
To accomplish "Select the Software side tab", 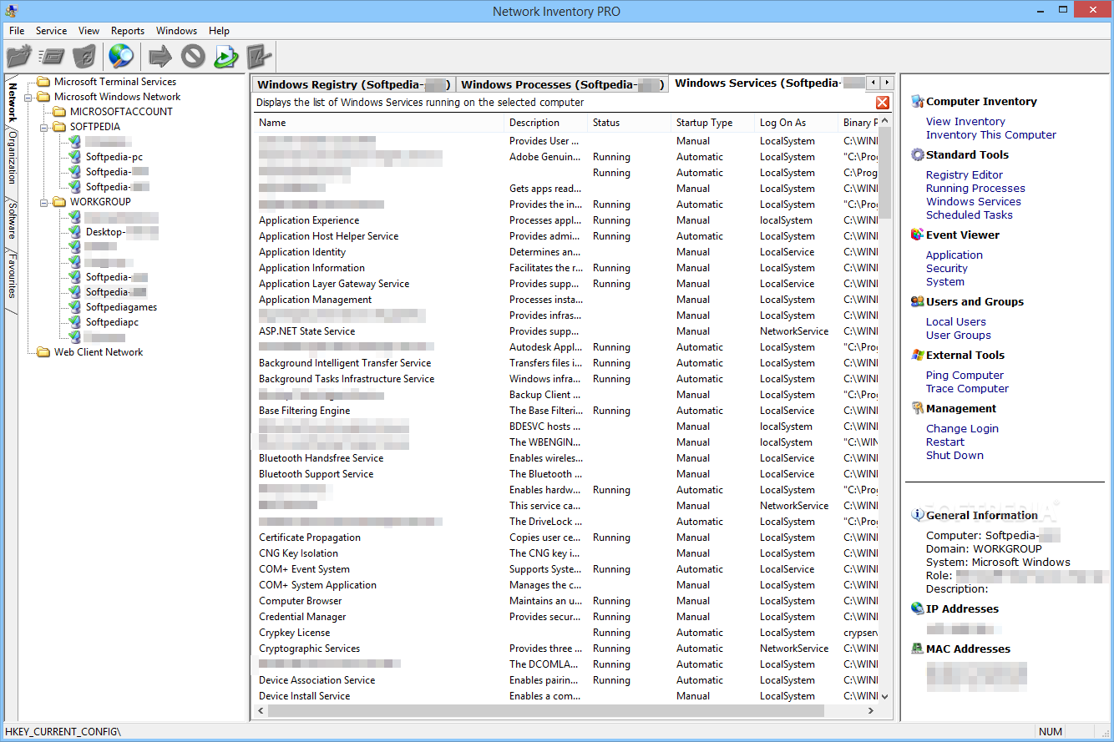I will click(12, 220).
